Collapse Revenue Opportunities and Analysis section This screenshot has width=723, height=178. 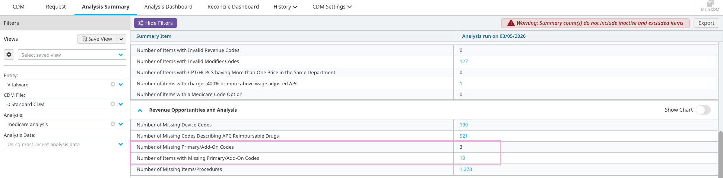pyautogui.click(x=140, y=110)
